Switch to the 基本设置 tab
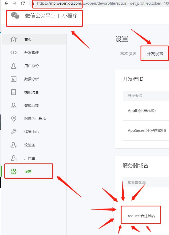This screenshot has width=169, height=235. click(x=128, y=54)
